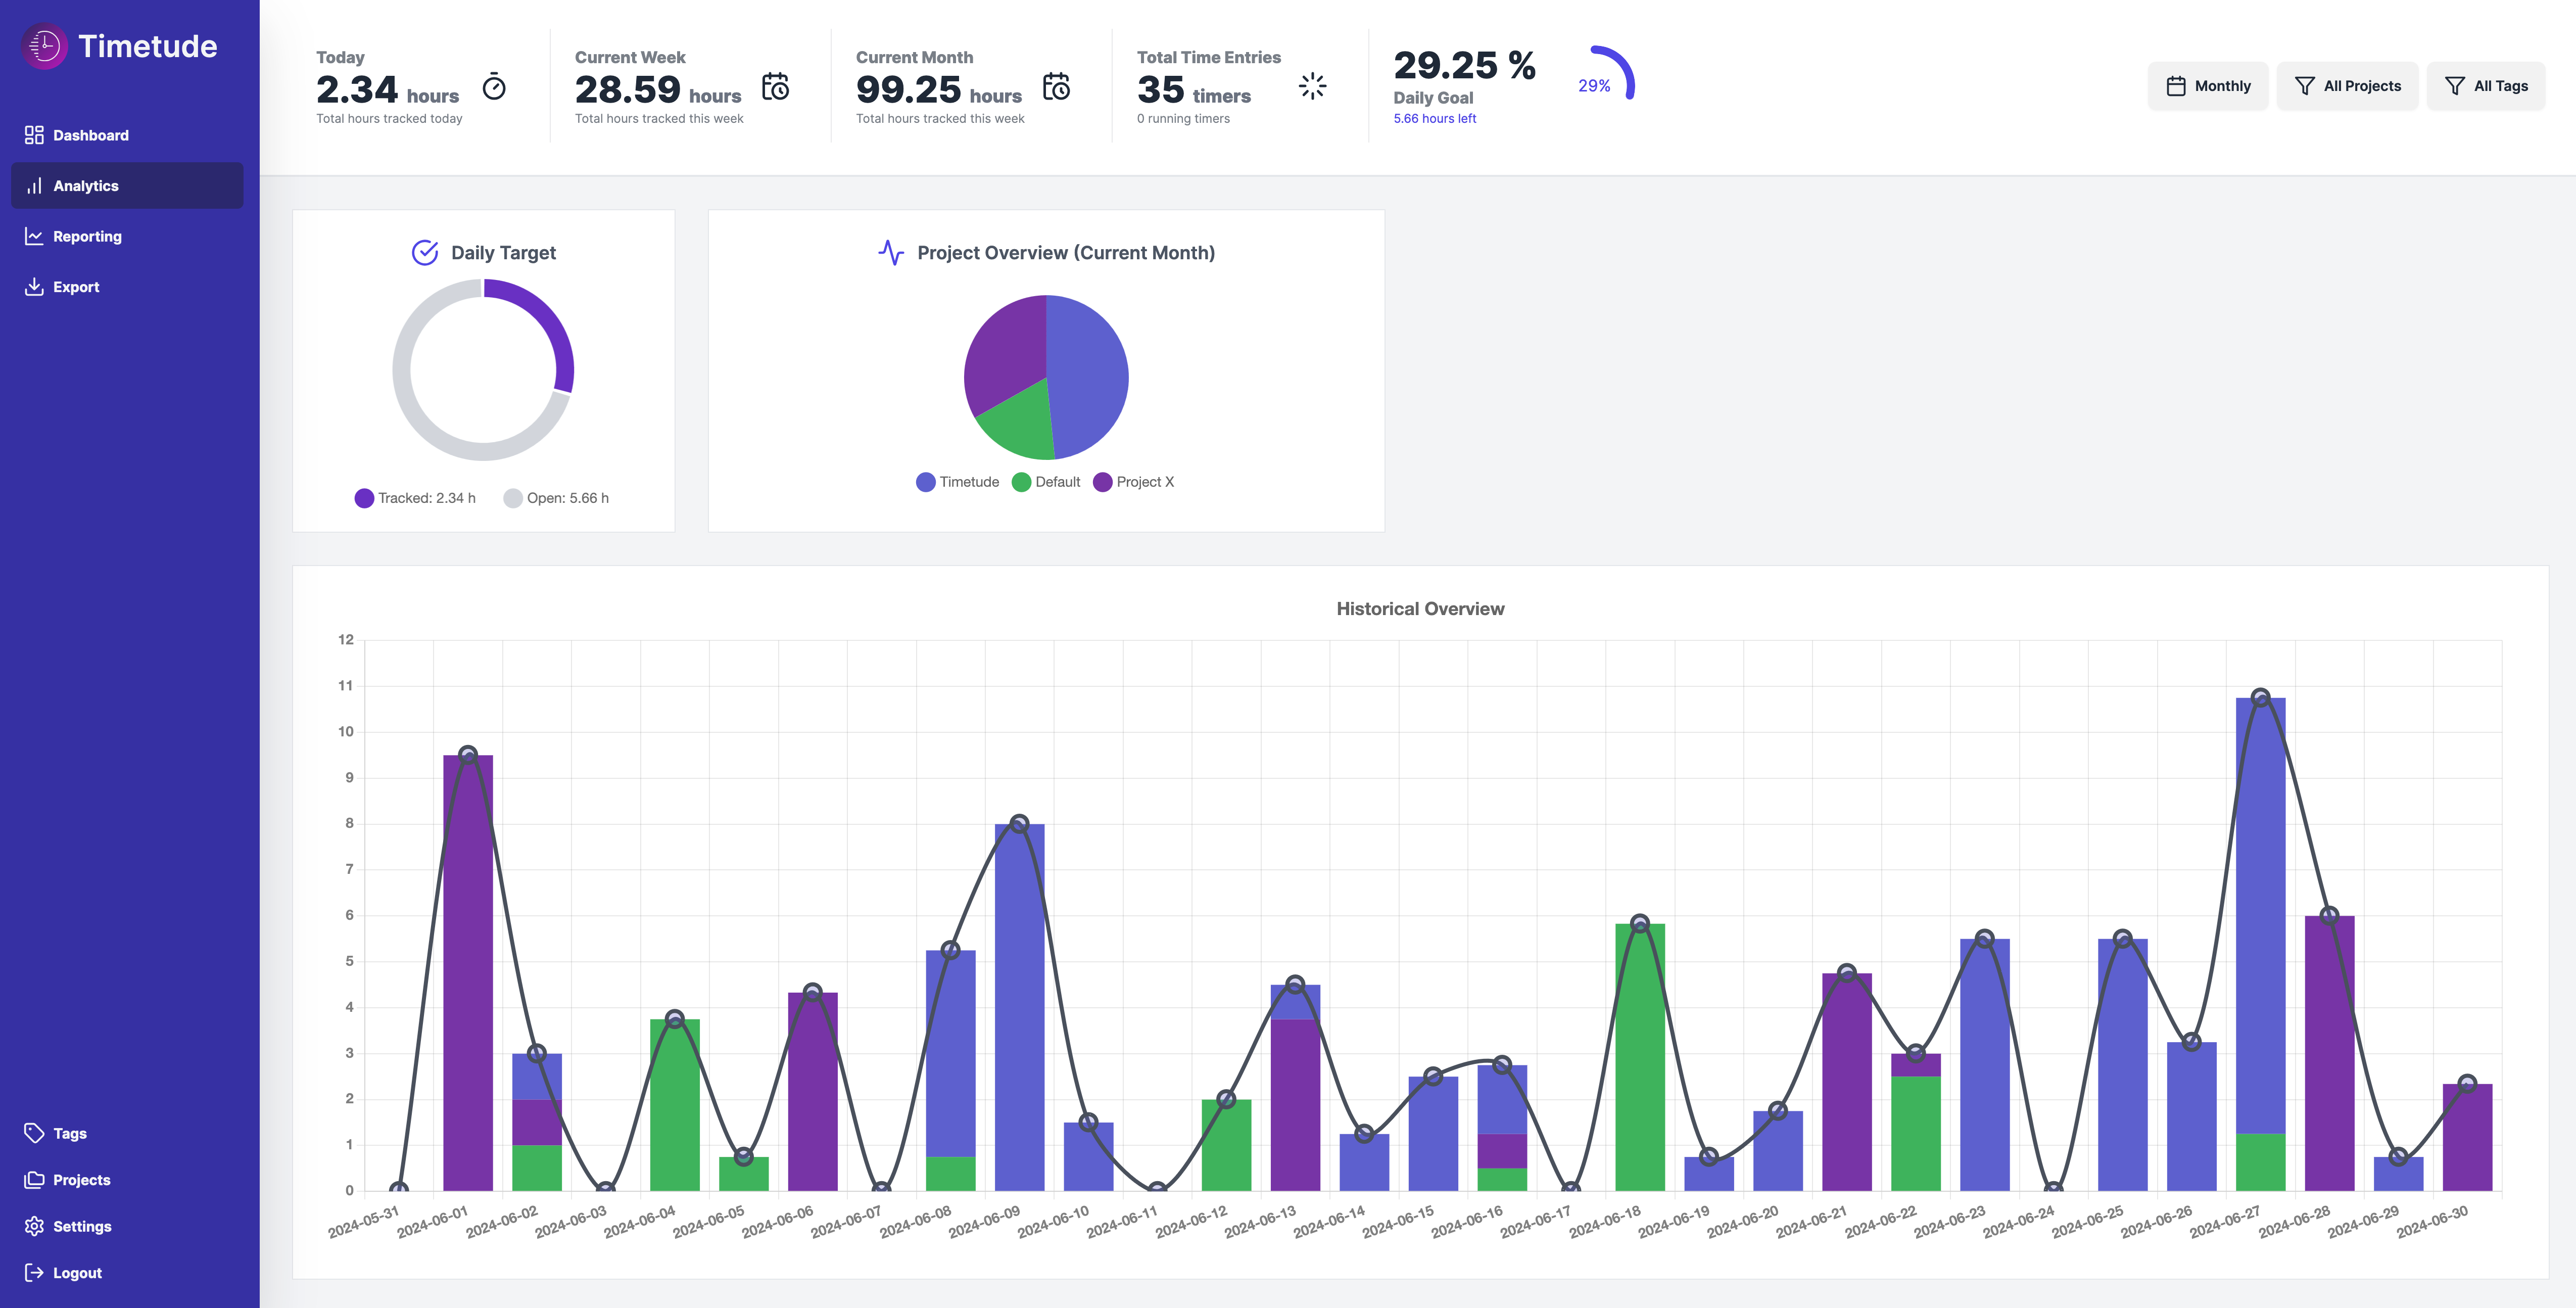2576x1308 pixels.
Task: Click the 99.25 hours Current Month value
Action: [938, 90]
